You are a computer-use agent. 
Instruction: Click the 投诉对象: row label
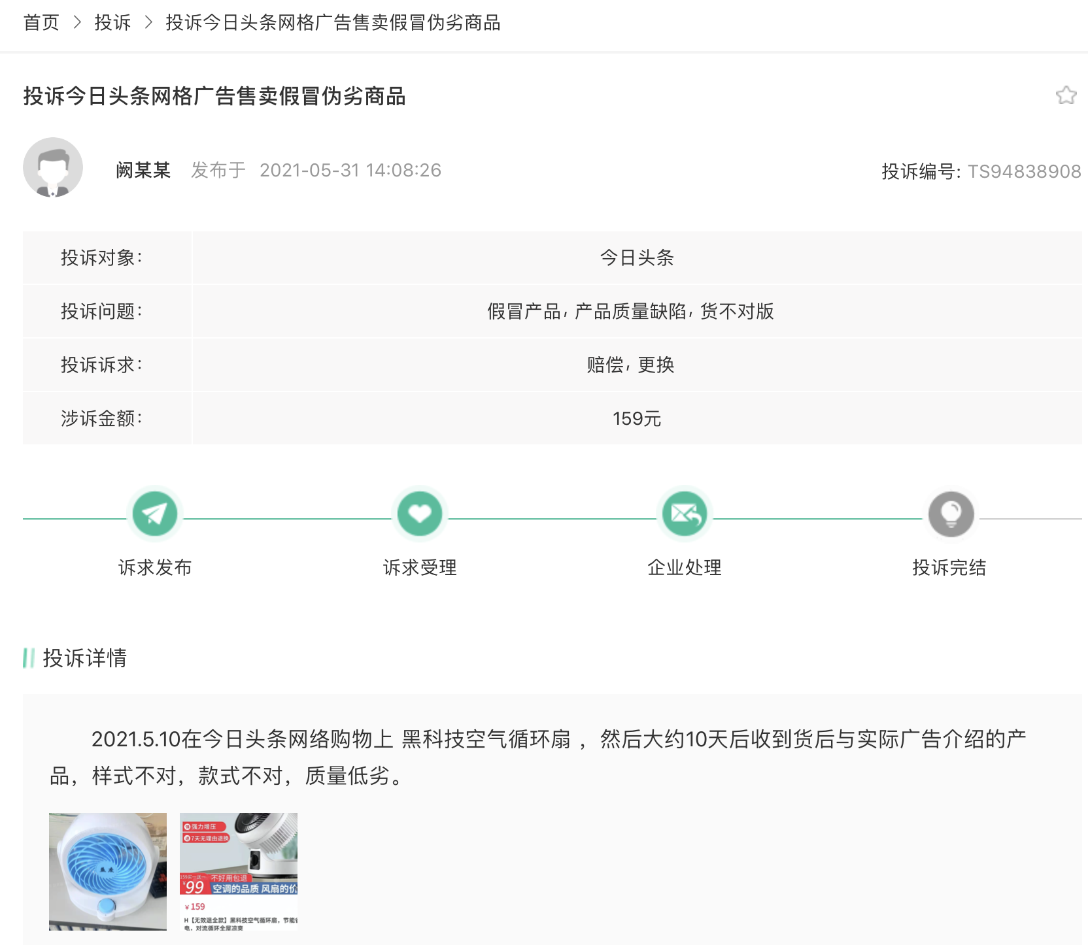101,257
